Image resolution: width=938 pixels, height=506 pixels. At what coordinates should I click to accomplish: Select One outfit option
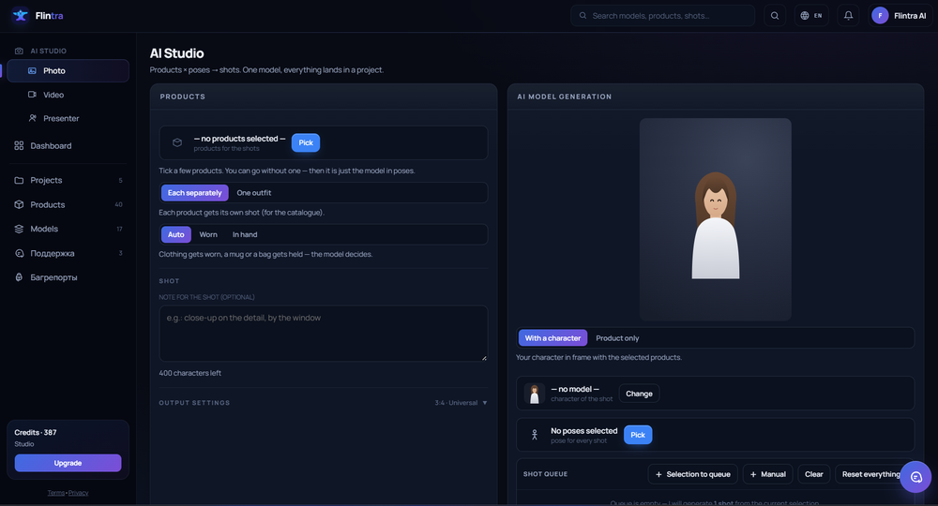pyautogui.click(x=253, y=193)
